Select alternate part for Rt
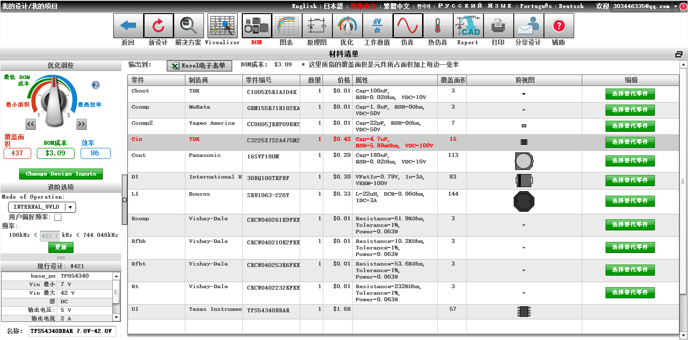Screen dimensions: 688x340 pyautogui.click(x=630, y=292)
